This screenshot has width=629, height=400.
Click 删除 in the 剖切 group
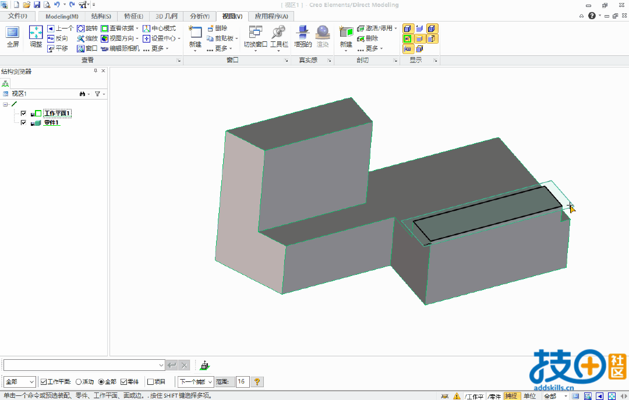tap(367, 38)
